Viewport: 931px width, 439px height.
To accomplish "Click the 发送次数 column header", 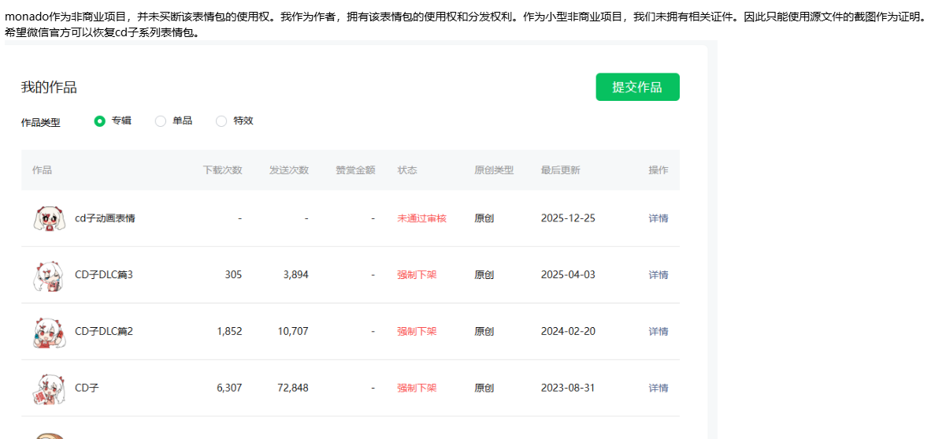I will 288,170.
